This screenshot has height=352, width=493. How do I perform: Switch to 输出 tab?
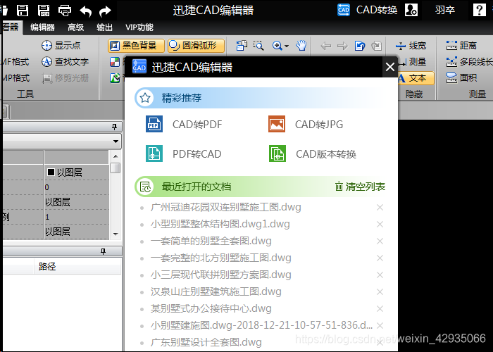(x=104, y=27)
